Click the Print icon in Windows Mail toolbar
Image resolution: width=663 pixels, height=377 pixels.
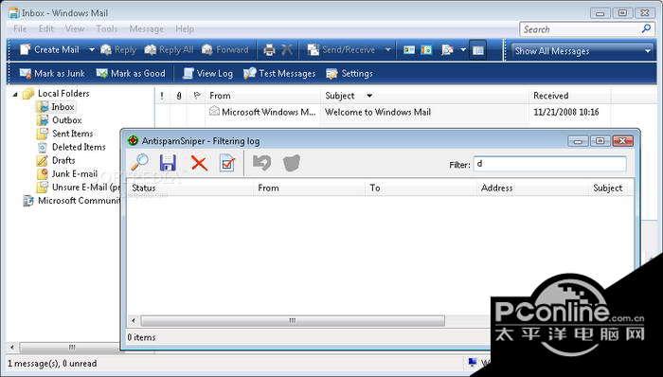point(269,50)
